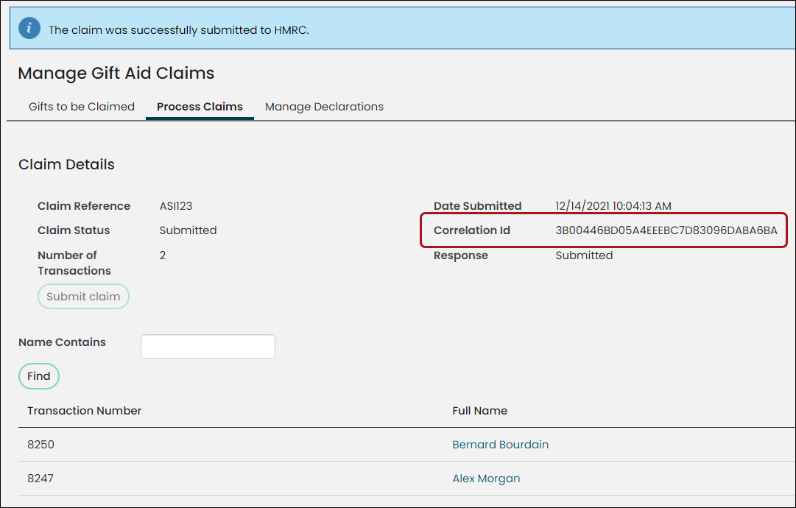Viewport: 796px width, 508px height.
Task: Click the HMRC submission success message text
Action: click(179, 30)
